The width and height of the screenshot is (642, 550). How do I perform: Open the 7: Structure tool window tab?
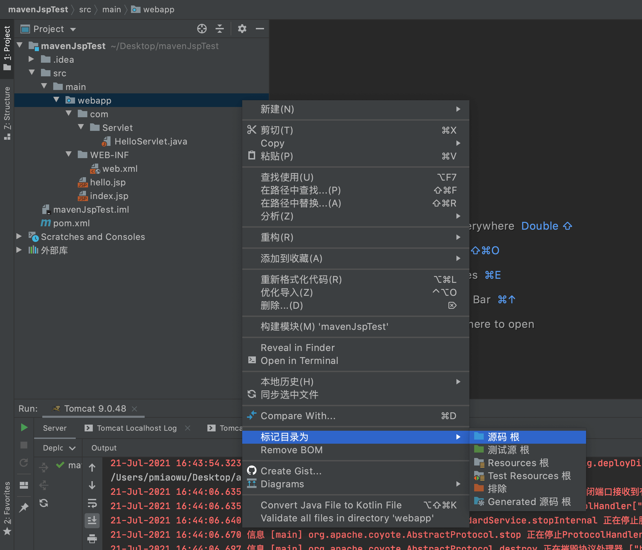(7, 113)
